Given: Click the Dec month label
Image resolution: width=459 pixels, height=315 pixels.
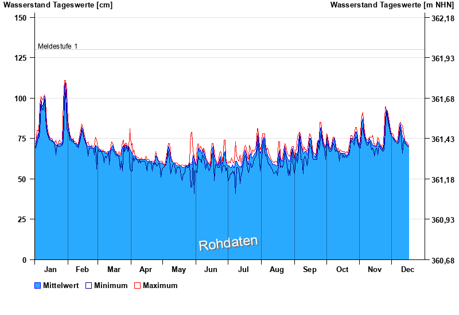Looking at the screenshot, I should click(x=407, y=269).
